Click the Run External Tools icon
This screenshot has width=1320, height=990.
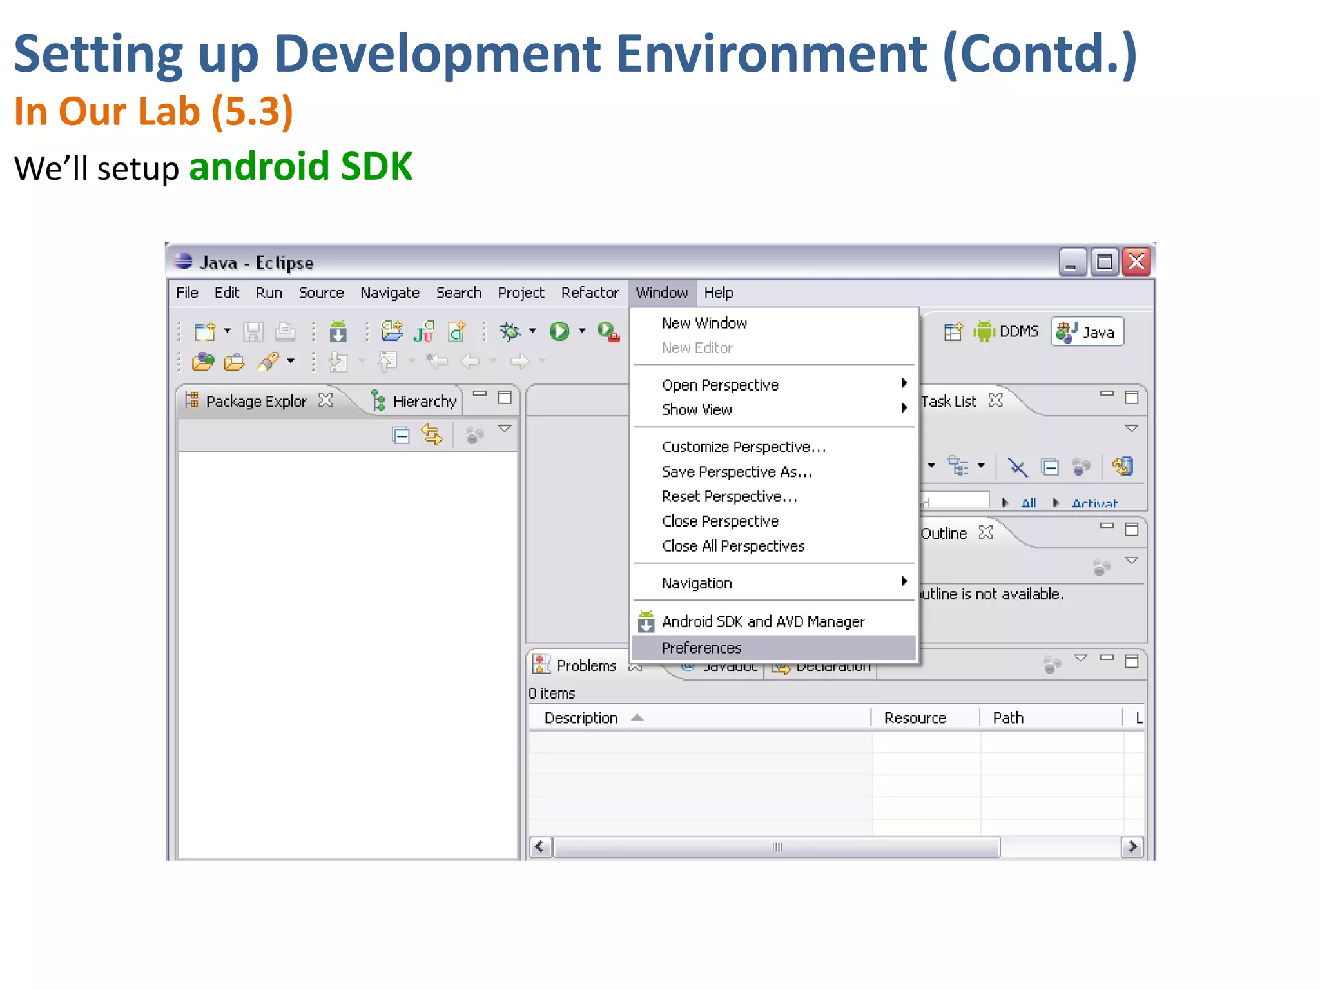[x=608, y=332]
